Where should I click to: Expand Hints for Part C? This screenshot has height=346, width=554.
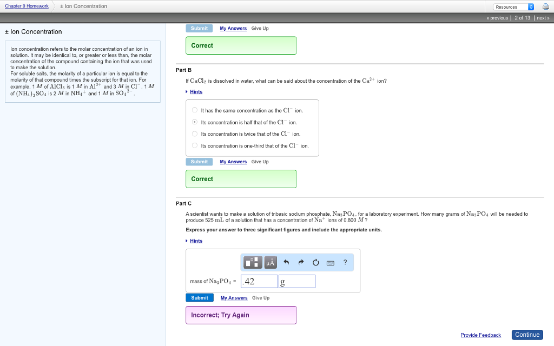coord(195,241)
